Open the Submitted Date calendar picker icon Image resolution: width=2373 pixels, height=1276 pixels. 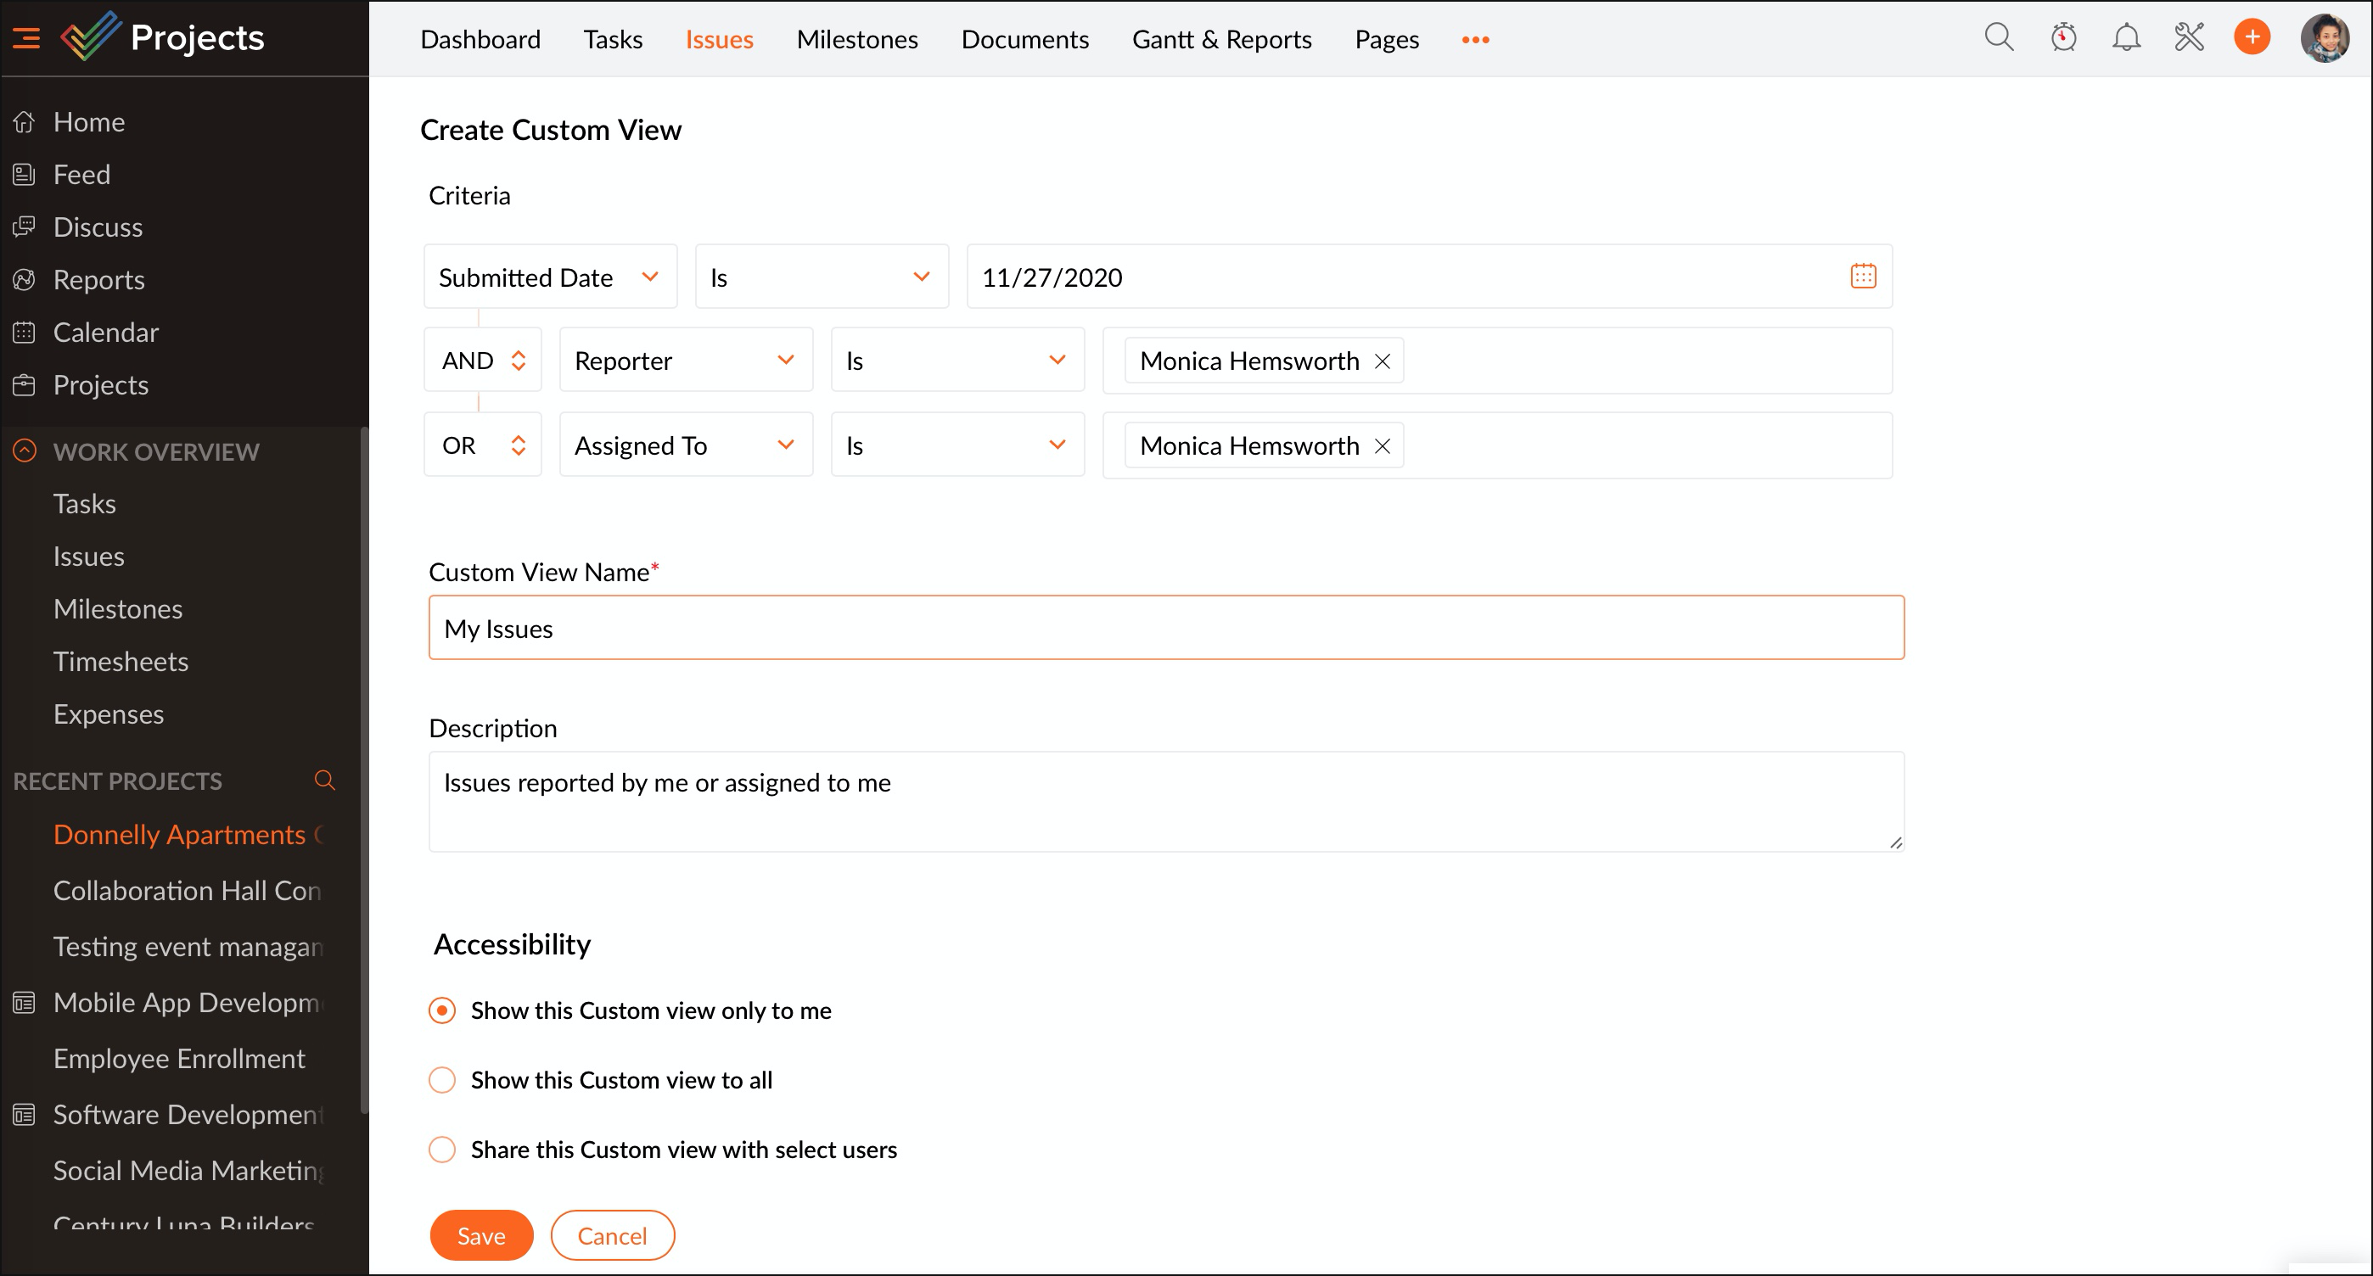point(1863,277)
